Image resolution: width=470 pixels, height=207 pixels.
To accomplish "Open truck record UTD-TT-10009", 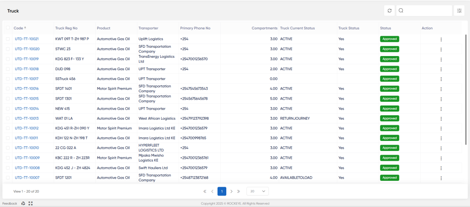I will (27, 158).
